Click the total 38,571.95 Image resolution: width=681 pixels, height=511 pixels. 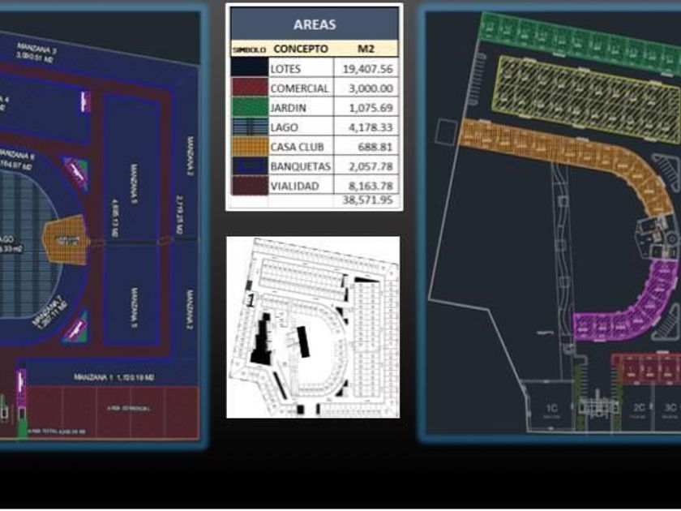click(x=367, y=200)
